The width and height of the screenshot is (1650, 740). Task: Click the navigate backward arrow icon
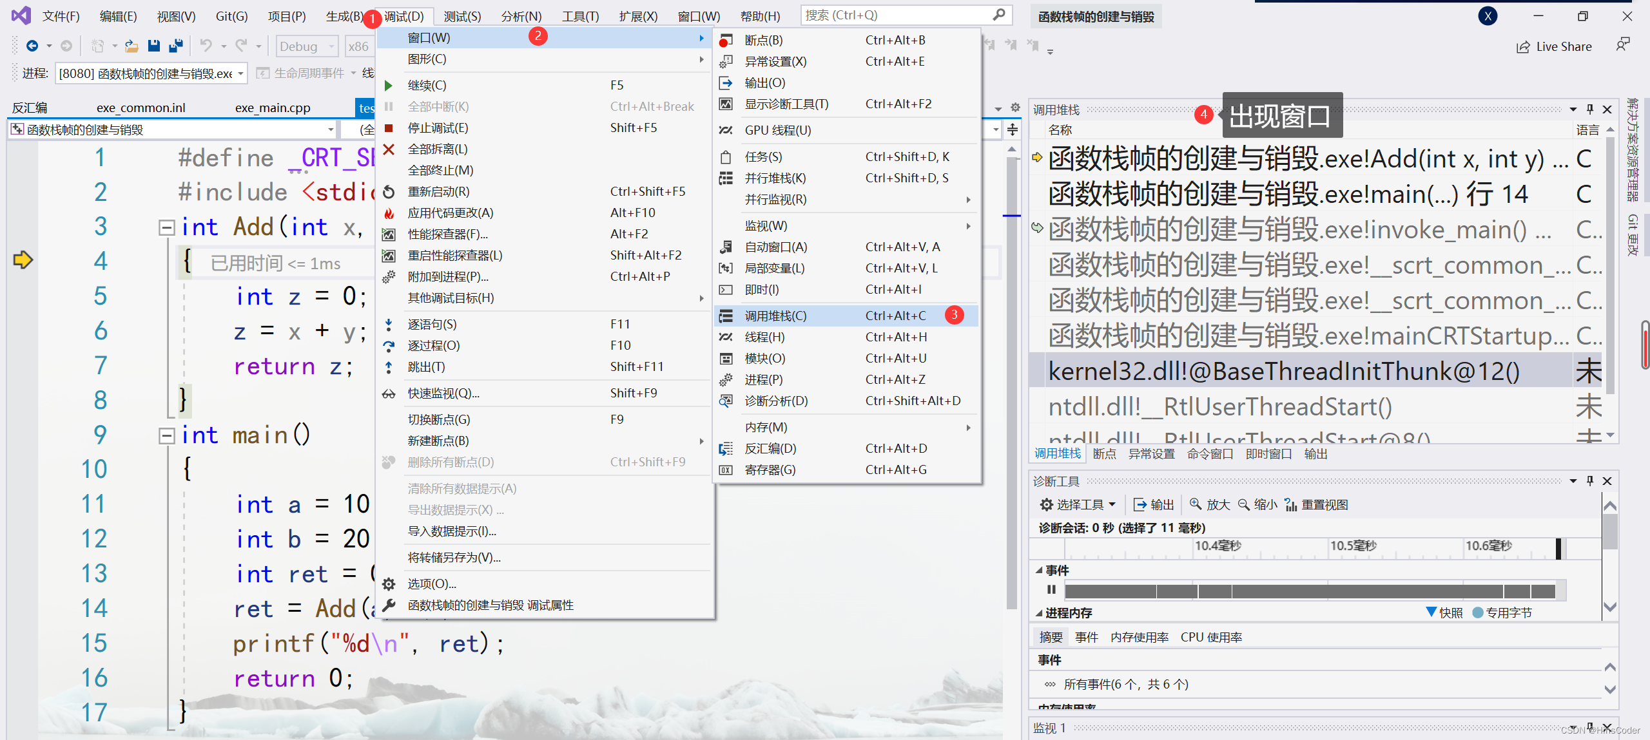click(x=32, y=46)
